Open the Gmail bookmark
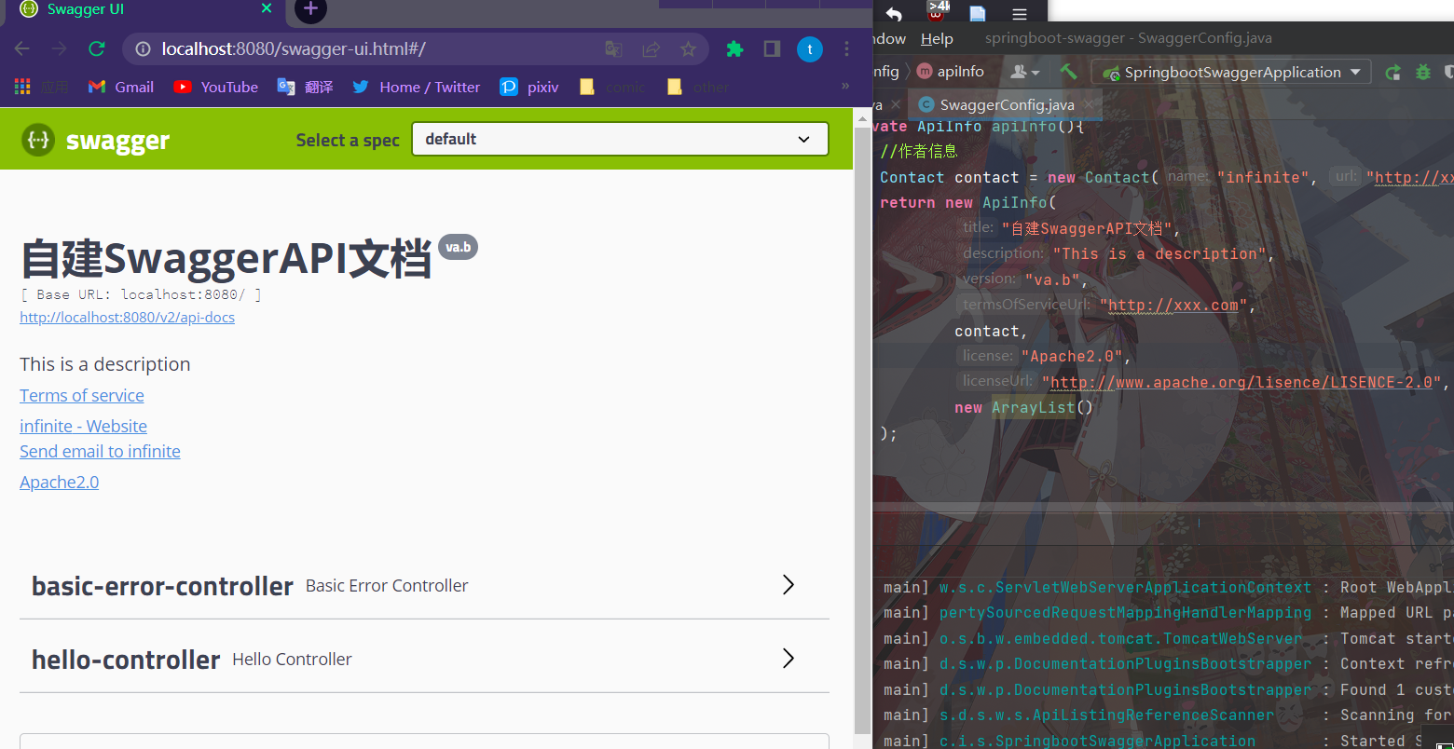 tap(121, 87)
